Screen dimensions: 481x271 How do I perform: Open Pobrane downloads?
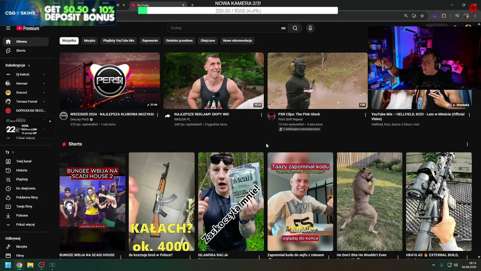coord(26,215)
